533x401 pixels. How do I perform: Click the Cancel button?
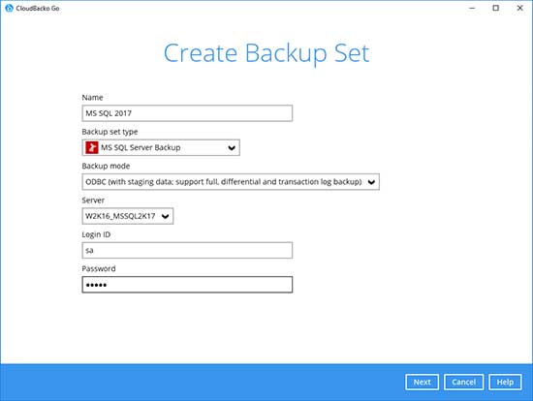[463, 382]
